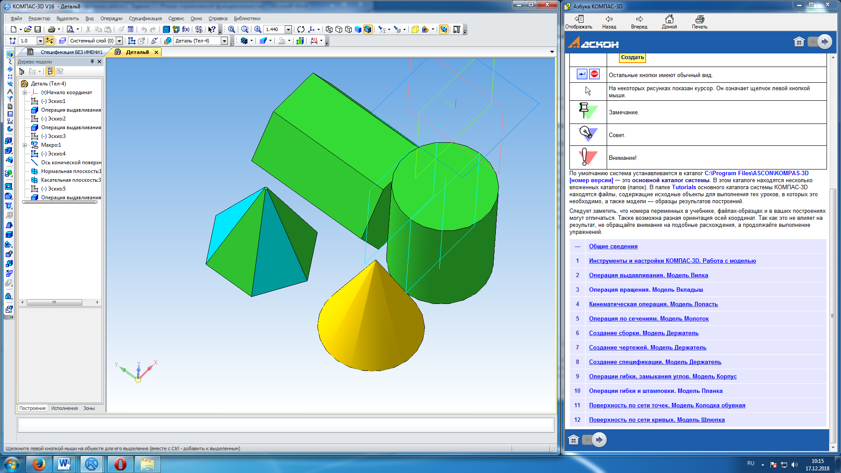Click the Library Manager icon
This screenshot has height=473, width=841.
[166, 29]
